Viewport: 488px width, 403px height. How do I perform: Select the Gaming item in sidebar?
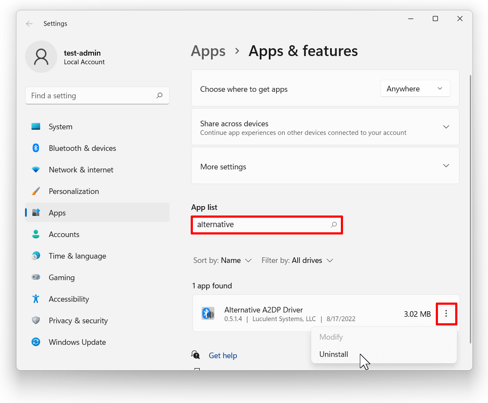62,278
